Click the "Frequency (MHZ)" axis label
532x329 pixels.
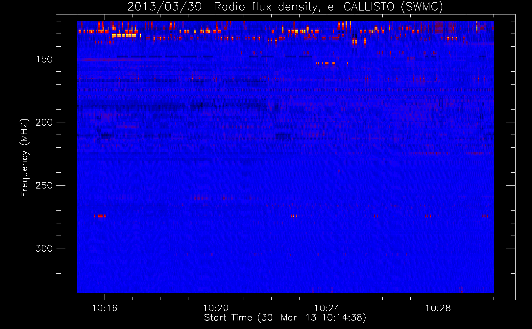point(25,158)
